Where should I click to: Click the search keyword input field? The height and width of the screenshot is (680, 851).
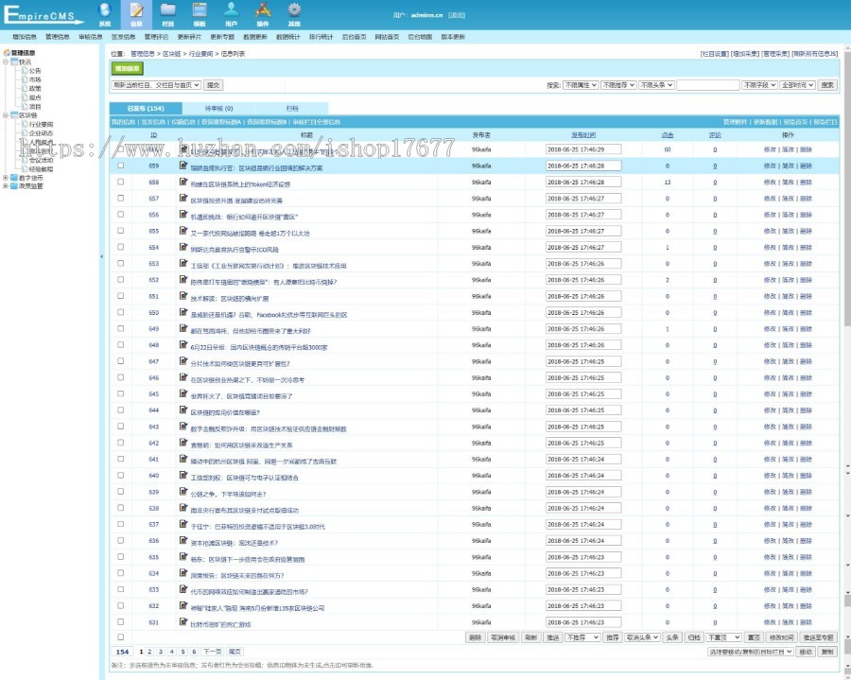[707, 85]
